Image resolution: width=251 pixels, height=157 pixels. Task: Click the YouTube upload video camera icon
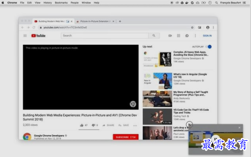[170, 36]
